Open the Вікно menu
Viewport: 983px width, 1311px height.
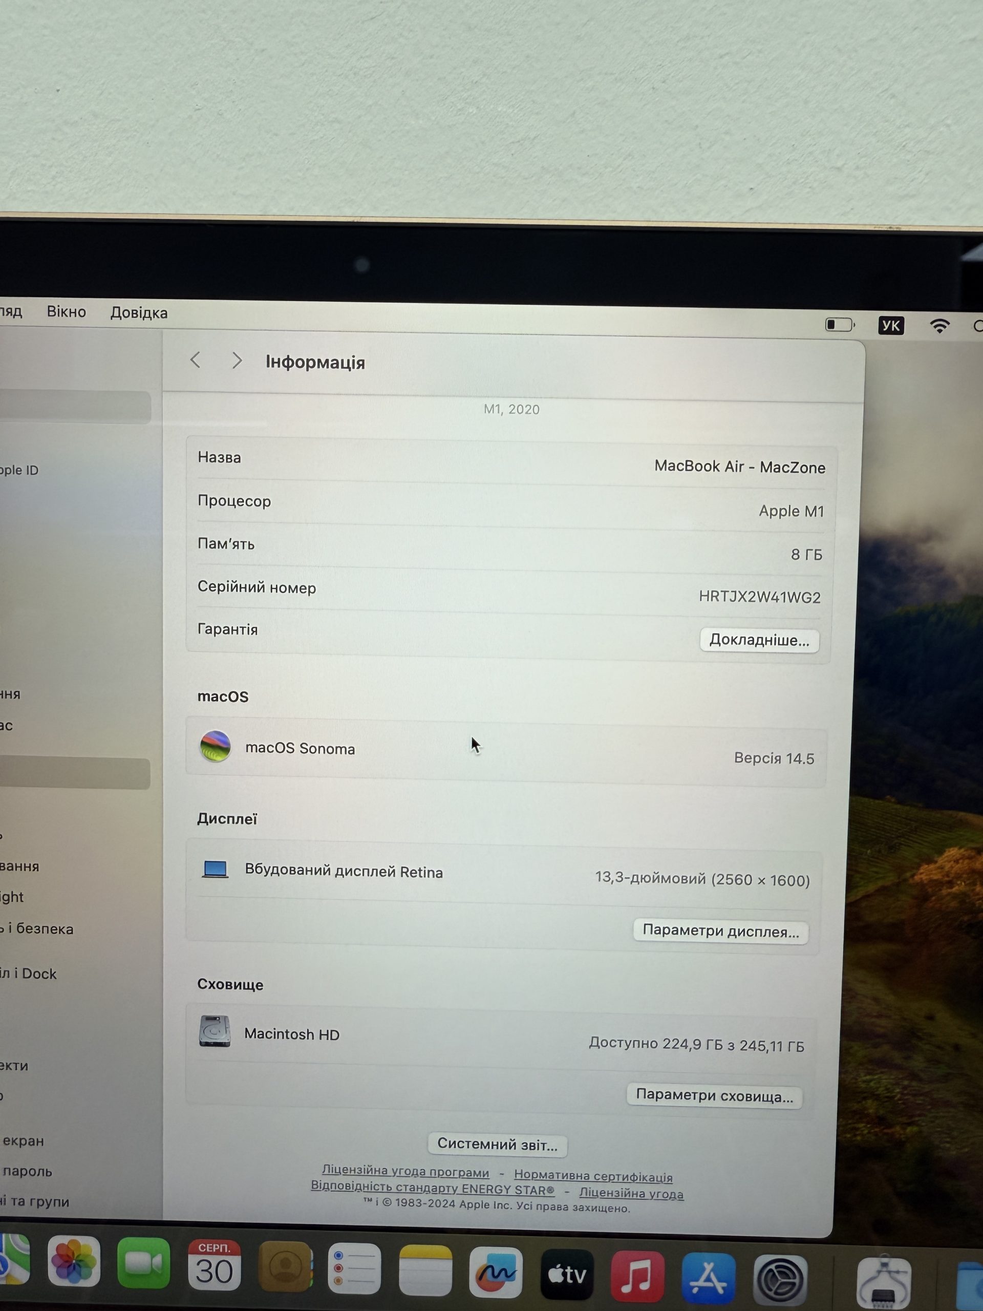click(x=67, y=312)
